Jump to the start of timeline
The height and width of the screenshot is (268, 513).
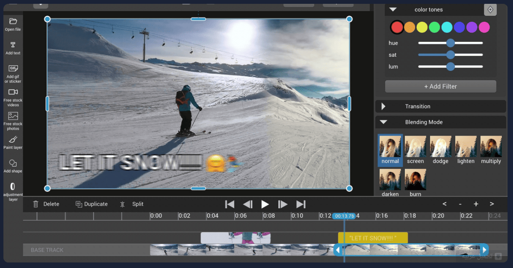(x=230, y=204)
